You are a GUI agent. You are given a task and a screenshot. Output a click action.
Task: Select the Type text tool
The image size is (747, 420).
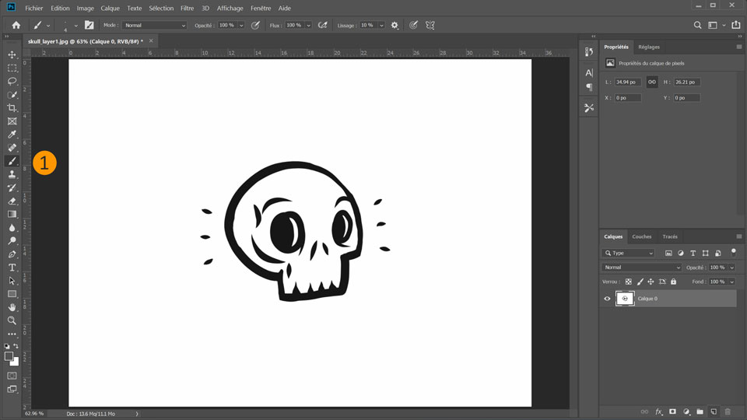click(x=12, y=268)
